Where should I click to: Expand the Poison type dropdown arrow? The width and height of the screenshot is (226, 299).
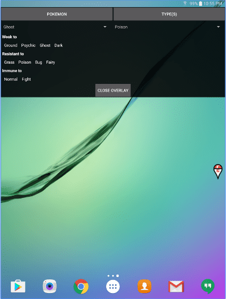(218, 27)
